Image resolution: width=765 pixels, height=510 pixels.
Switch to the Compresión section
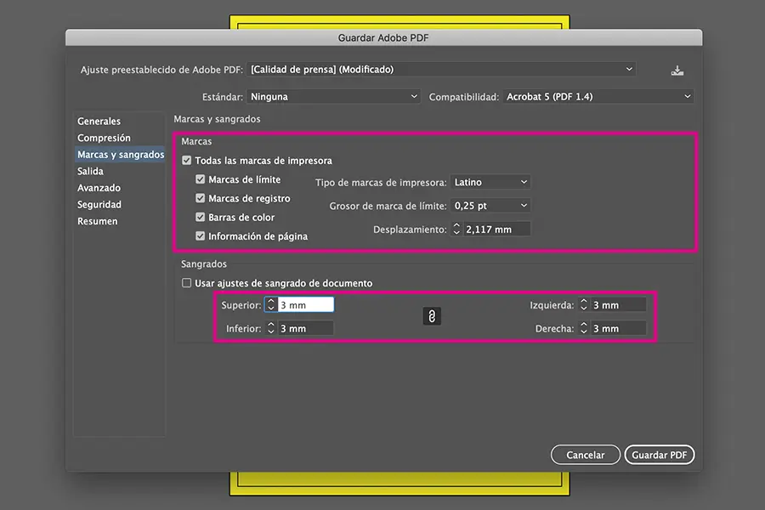pyautogui.click(x=104, y=138)
